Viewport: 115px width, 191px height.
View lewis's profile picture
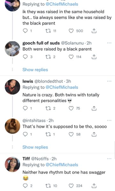pos(12,87)
